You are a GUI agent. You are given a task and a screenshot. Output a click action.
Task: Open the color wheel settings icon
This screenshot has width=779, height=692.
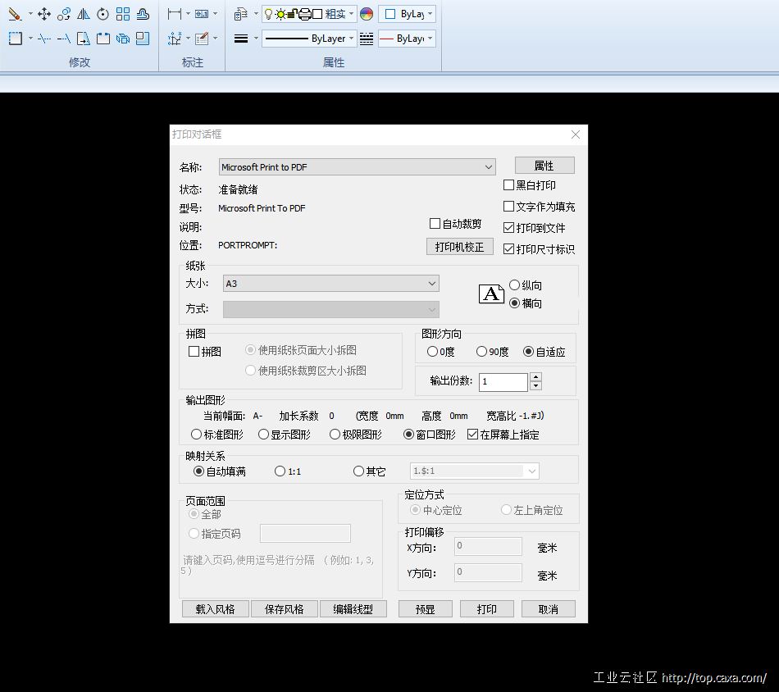[367, 14]
